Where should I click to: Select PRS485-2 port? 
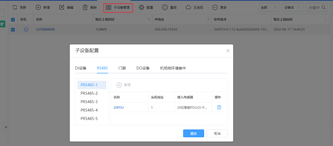(x=92, y=93)
